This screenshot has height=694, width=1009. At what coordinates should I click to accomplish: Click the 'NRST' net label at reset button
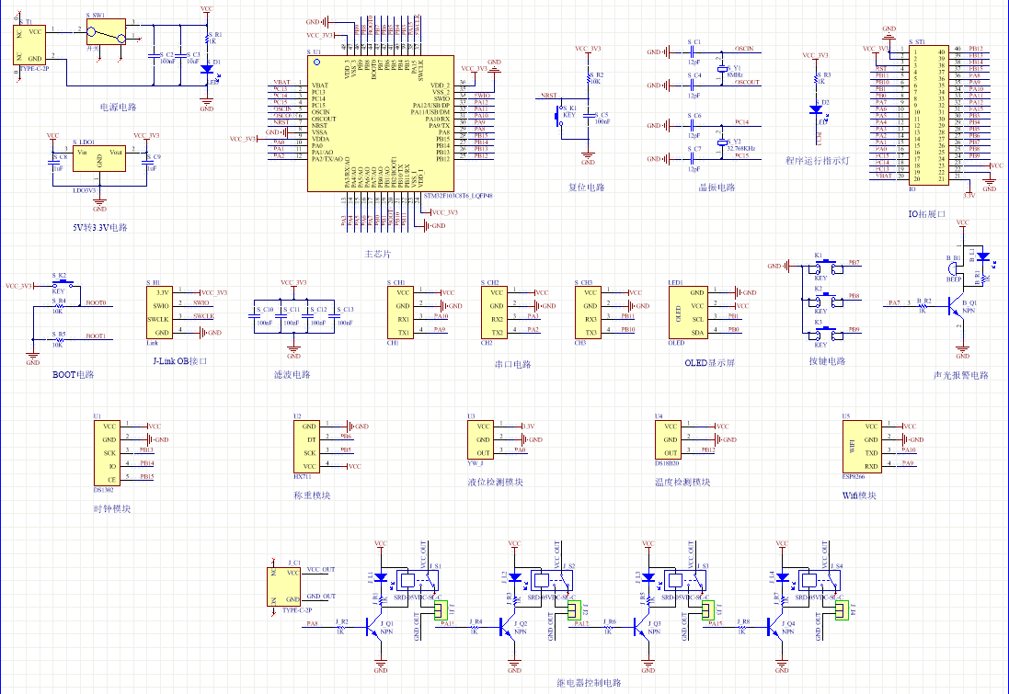tap(549, 96)
